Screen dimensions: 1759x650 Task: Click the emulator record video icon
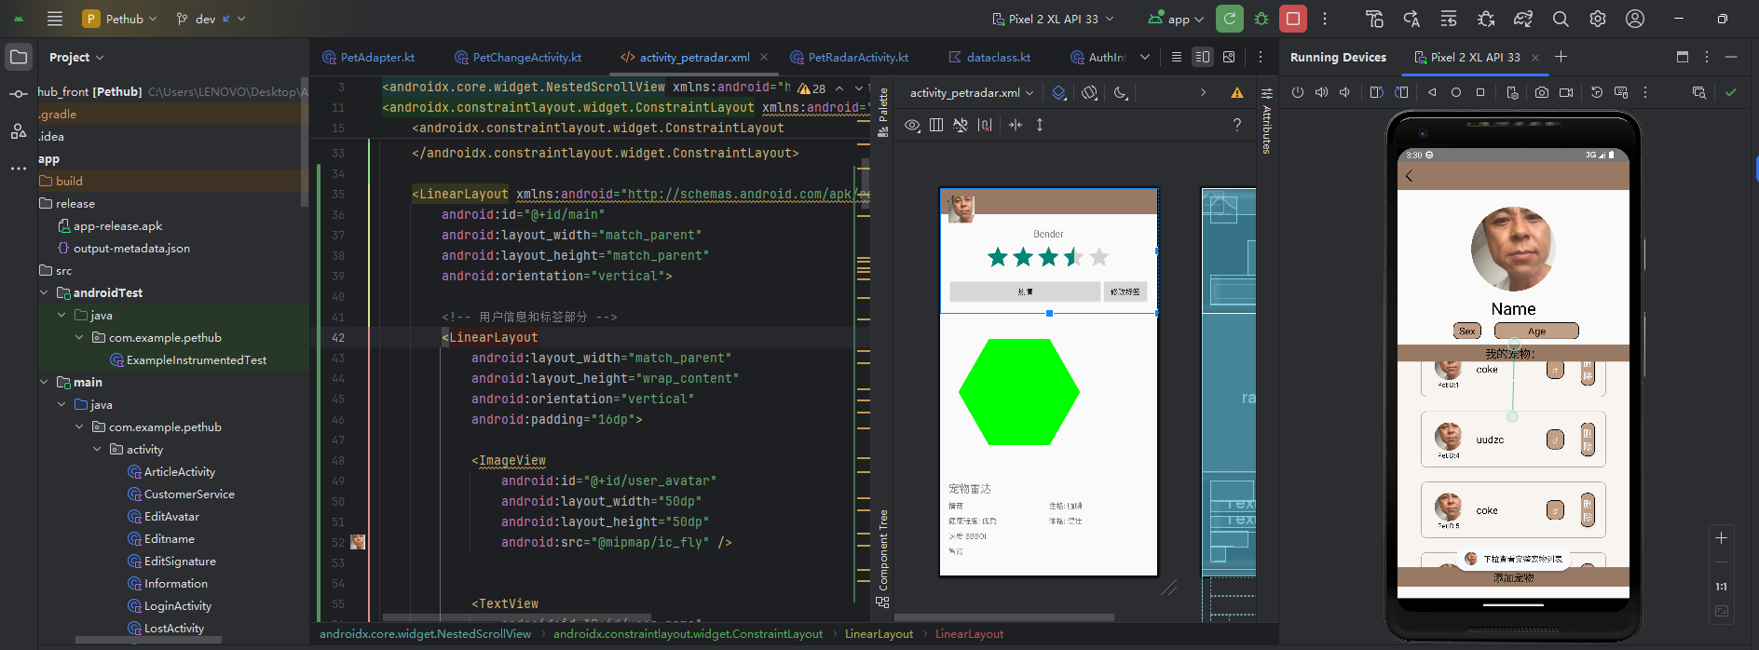pyautogui.click(x=1566, y=92)
